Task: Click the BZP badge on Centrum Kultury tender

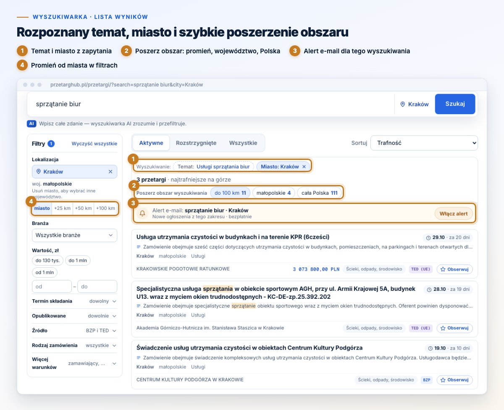Action: 427,380
